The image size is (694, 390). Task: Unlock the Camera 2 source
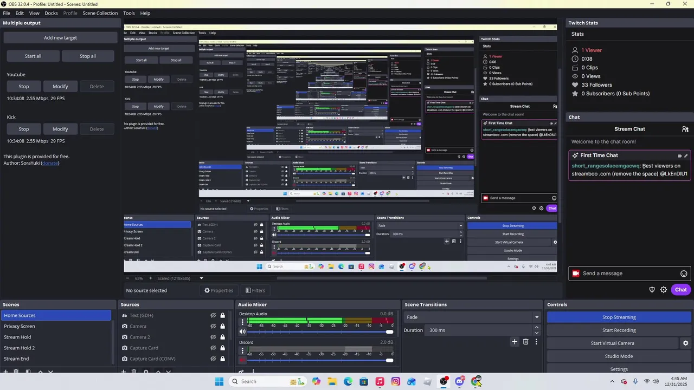pyautogui.click(x=222, y=337)
